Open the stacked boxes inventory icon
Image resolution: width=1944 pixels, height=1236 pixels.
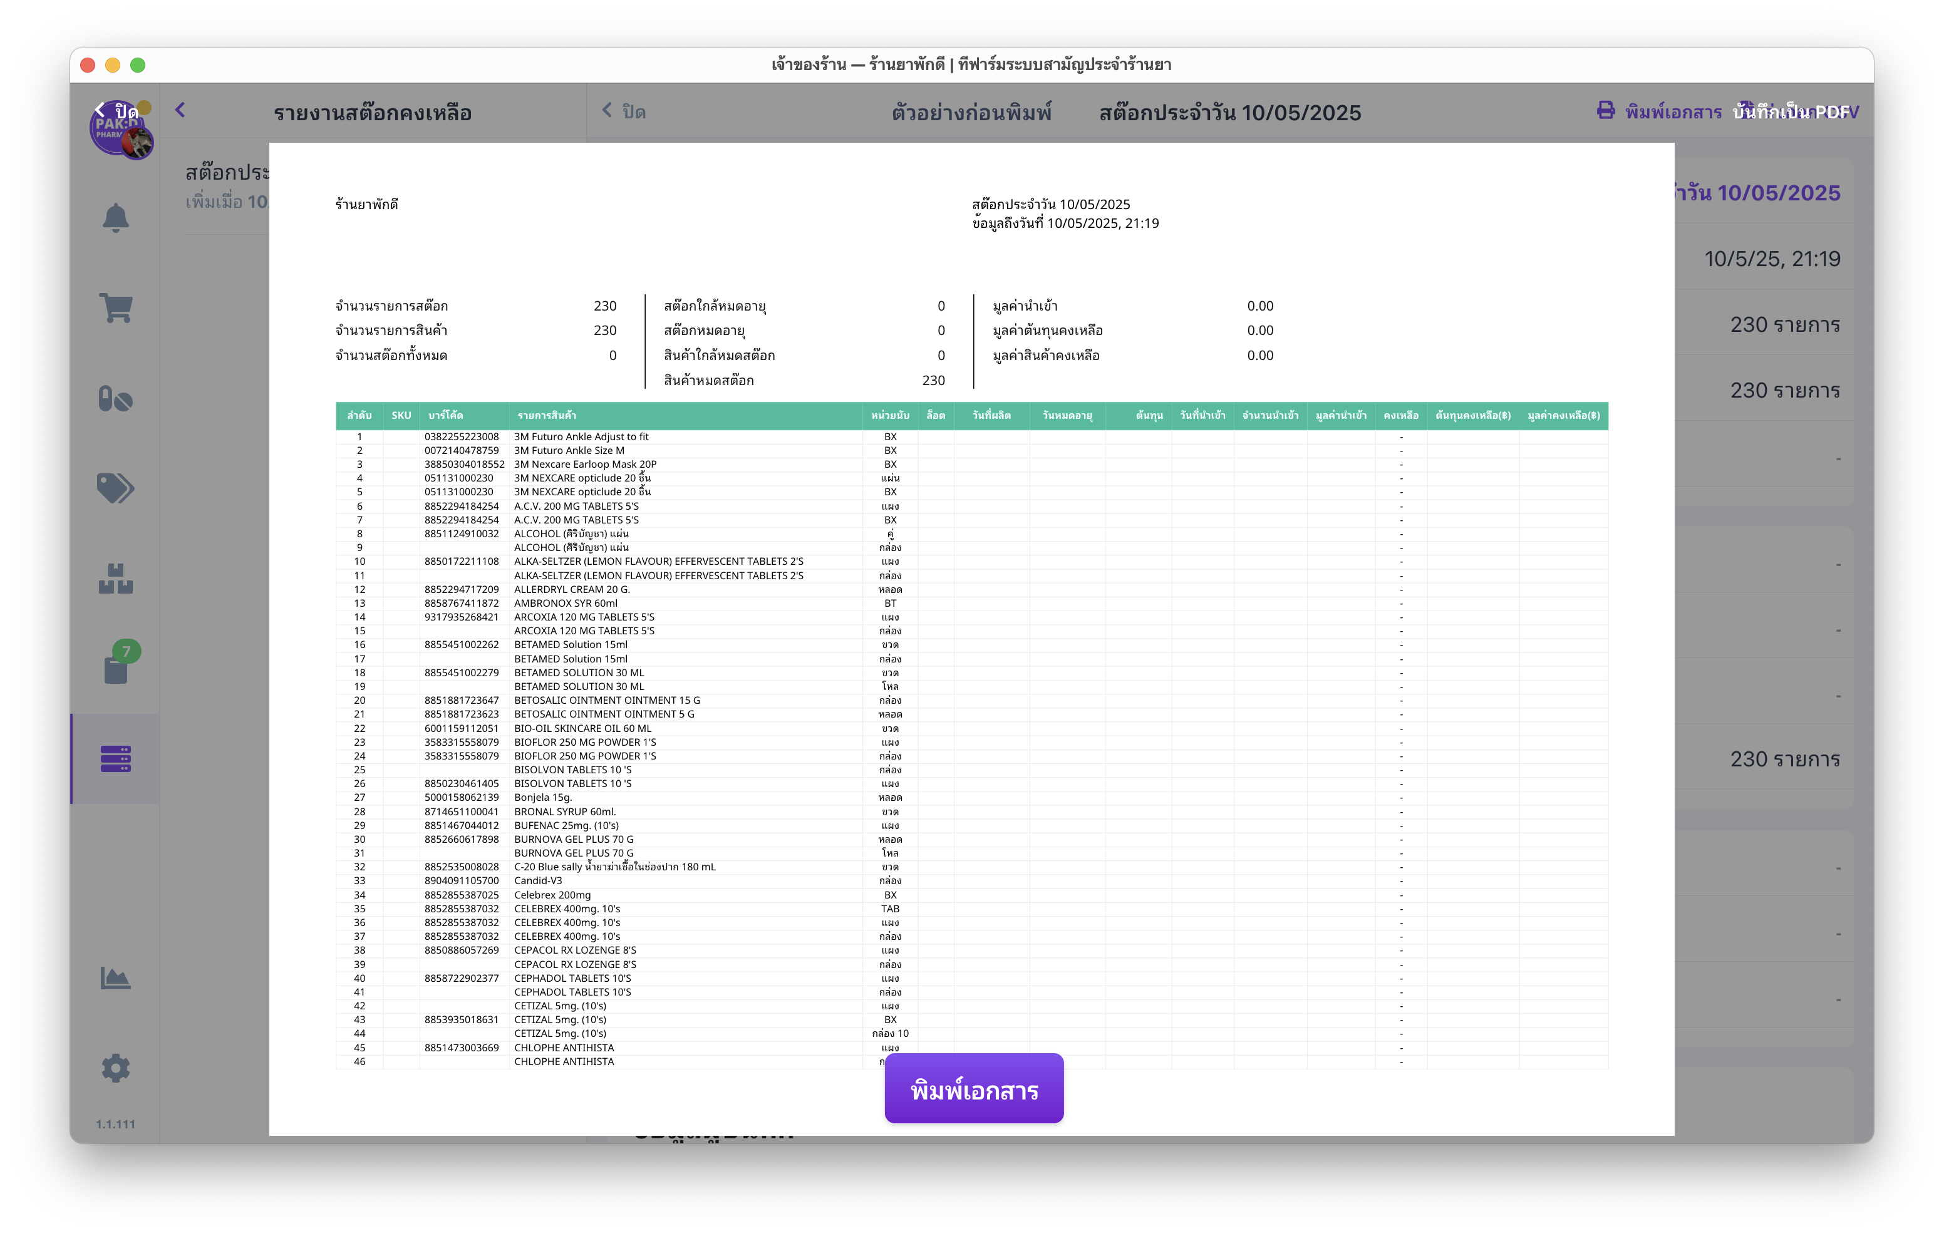115,579
